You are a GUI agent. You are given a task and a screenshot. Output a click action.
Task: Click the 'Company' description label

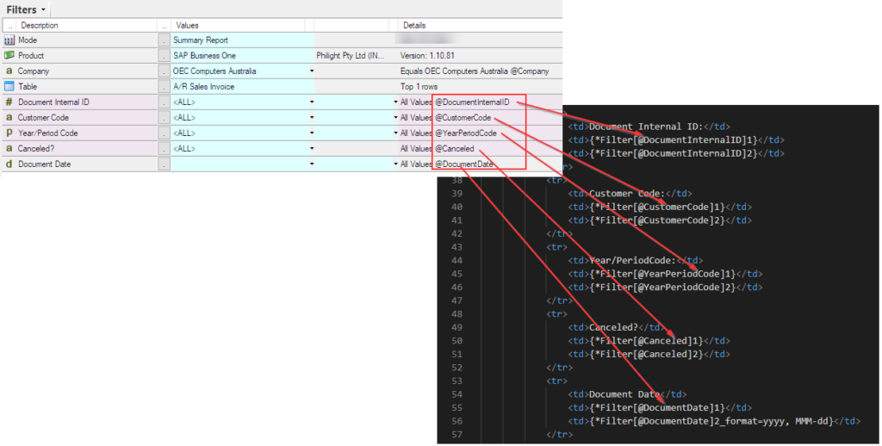coord(34,71)
